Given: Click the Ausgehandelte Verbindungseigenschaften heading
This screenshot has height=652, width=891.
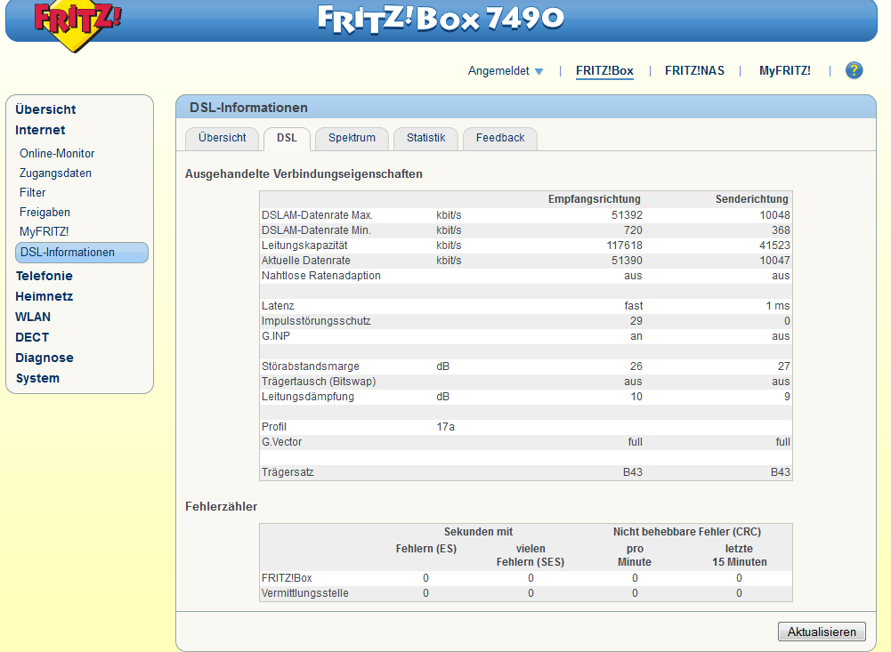Looking at the screenshot, I should click(x=304, y=173).
